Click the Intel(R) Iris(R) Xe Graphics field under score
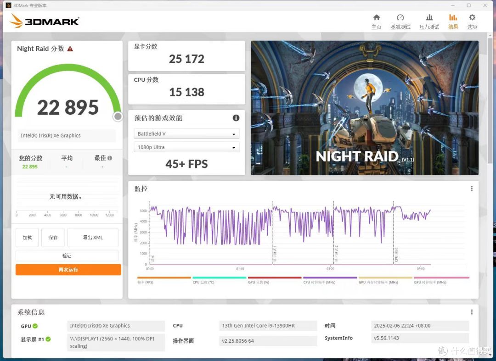 [x=67, y=135]
